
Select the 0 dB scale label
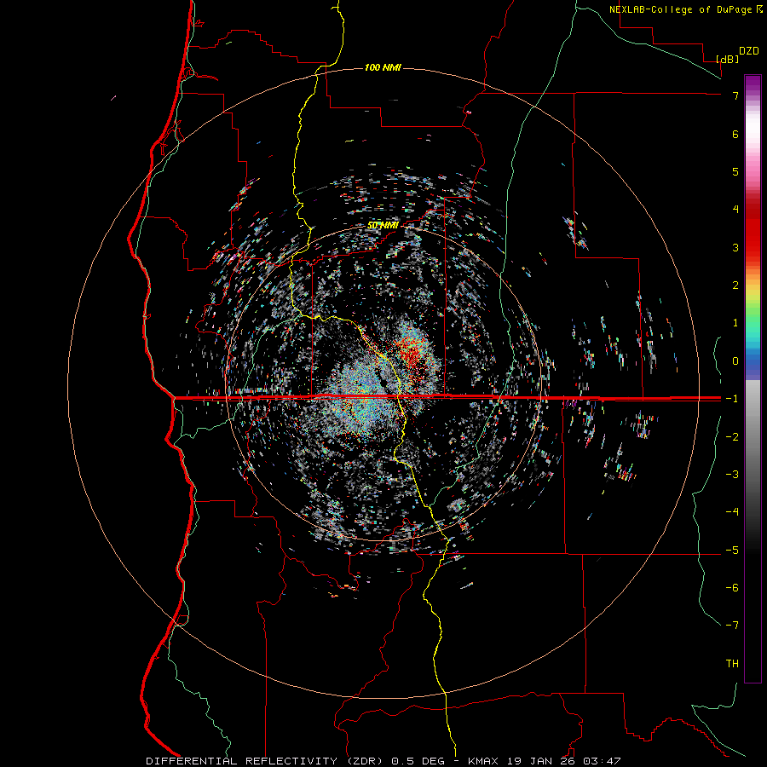[735, 361]
